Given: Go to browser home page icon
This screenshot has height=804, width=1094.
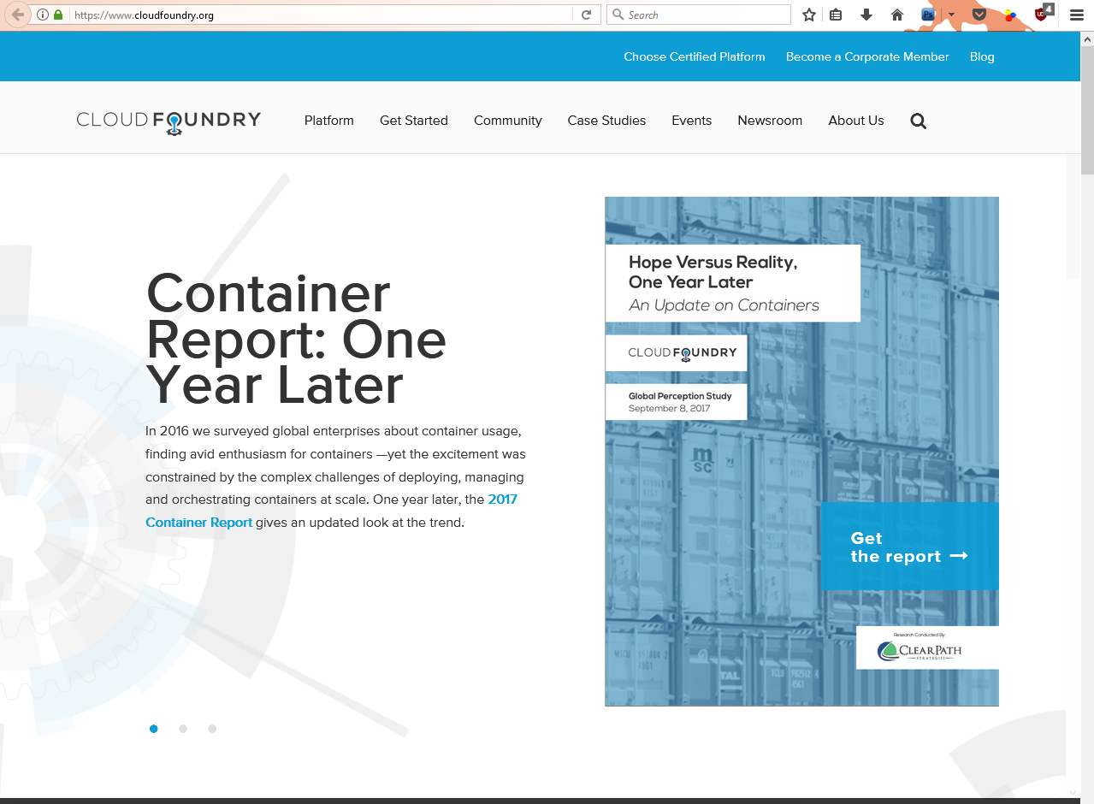Looking at the screenshot, I should [897, 15].
